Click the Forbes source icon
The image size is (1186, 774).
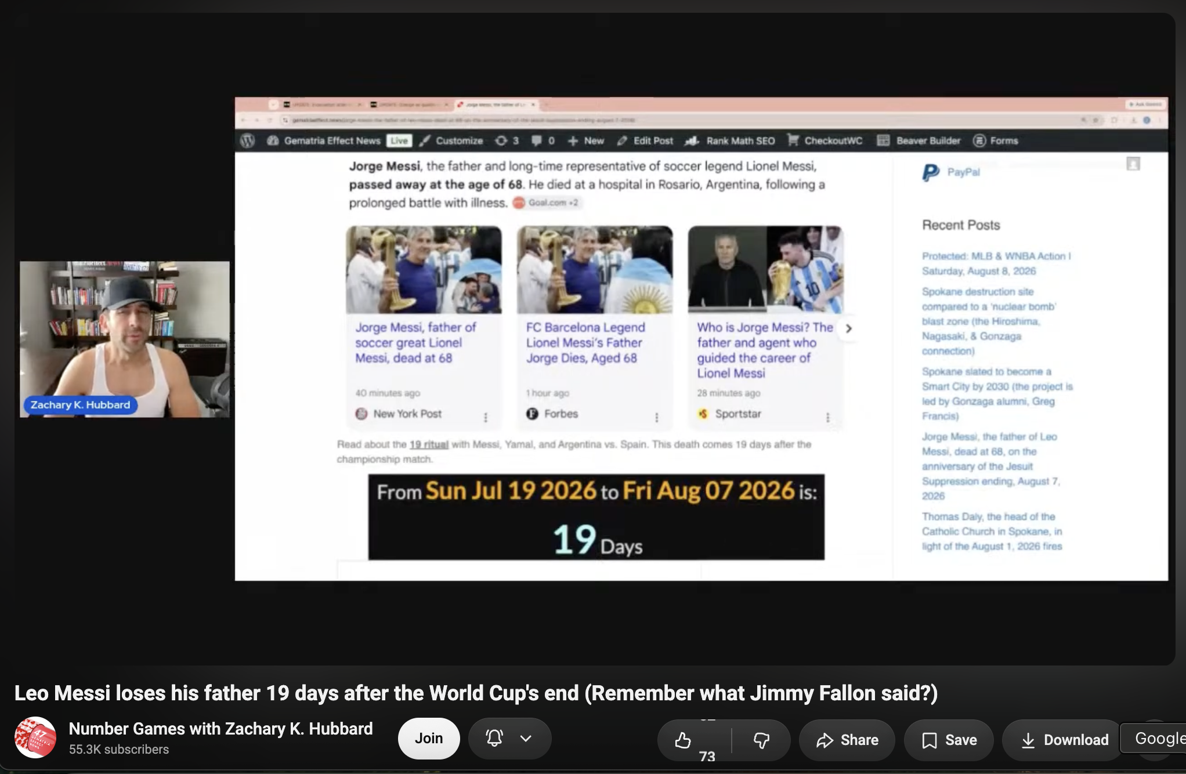(532, 414)
